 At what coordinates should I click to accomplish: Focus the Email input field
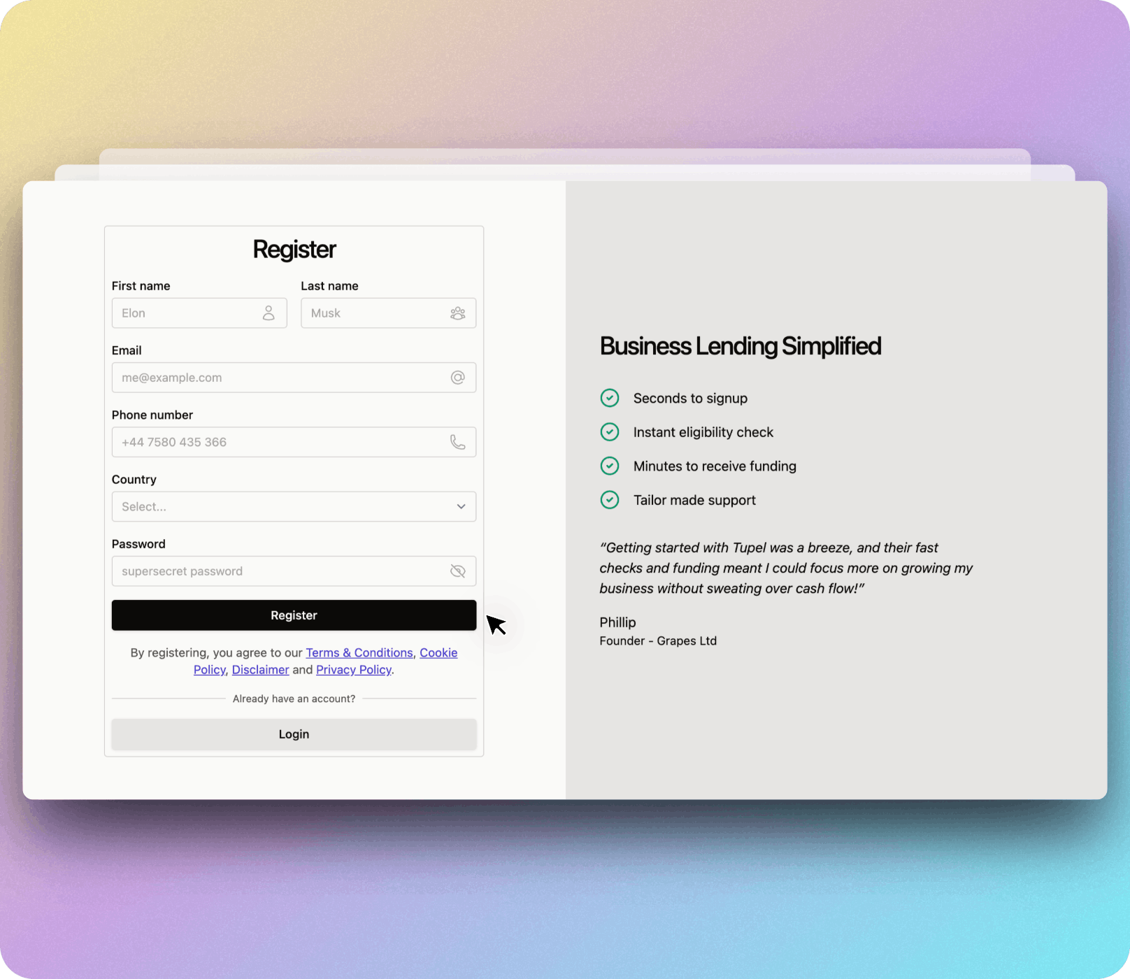tap(280, 378)
